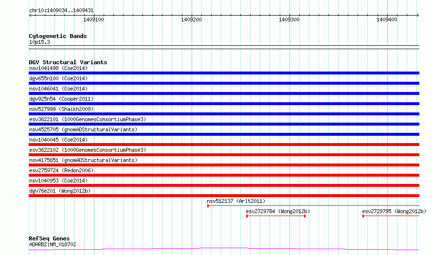Click the blue bar under nsv4525705

[224, 134]
